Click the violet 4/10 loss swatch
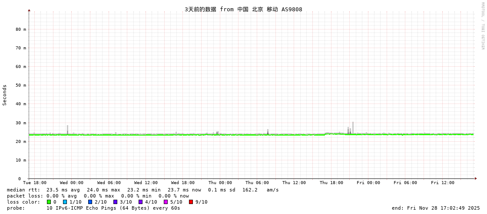Viewport: 487px width, 214px height. point(141,202)
